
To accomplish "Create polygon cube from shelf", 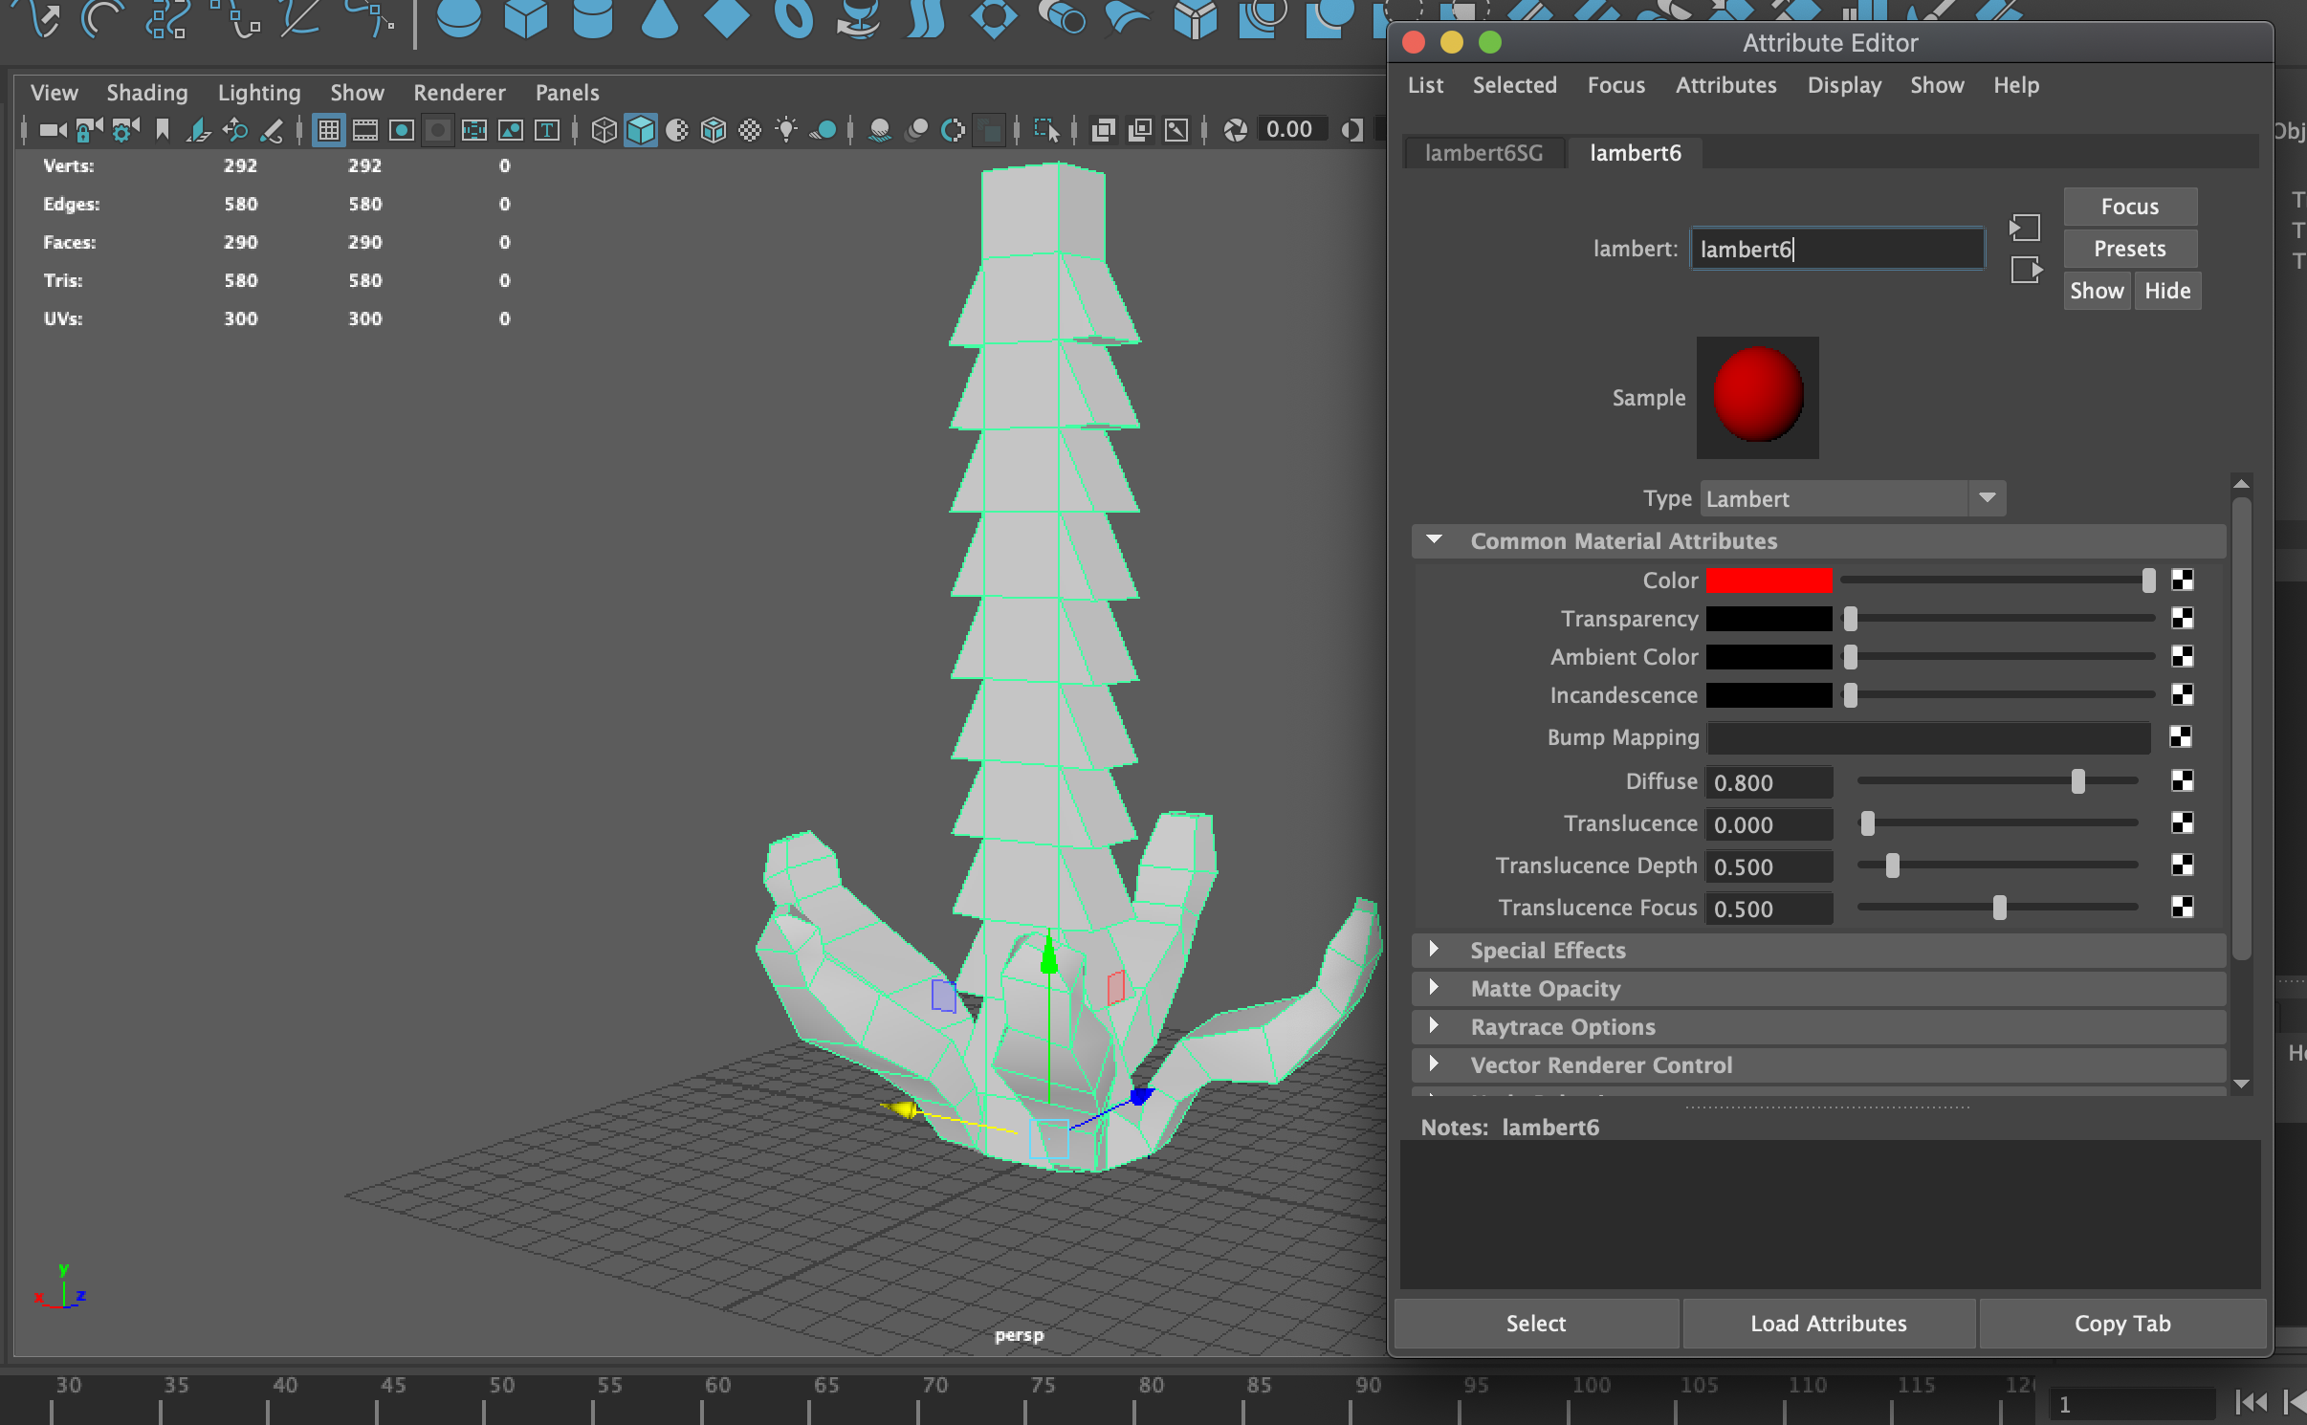I will coord(525,19).
